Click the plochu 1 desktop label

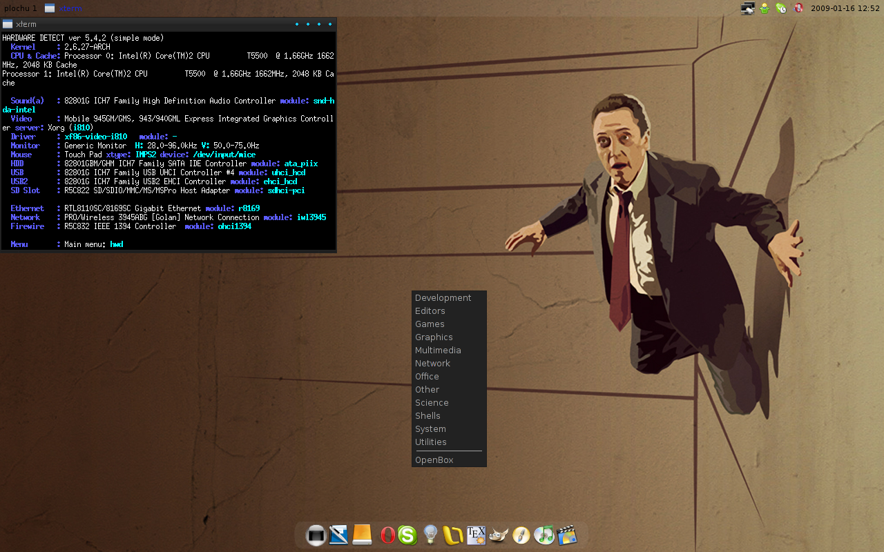[20, 8]
